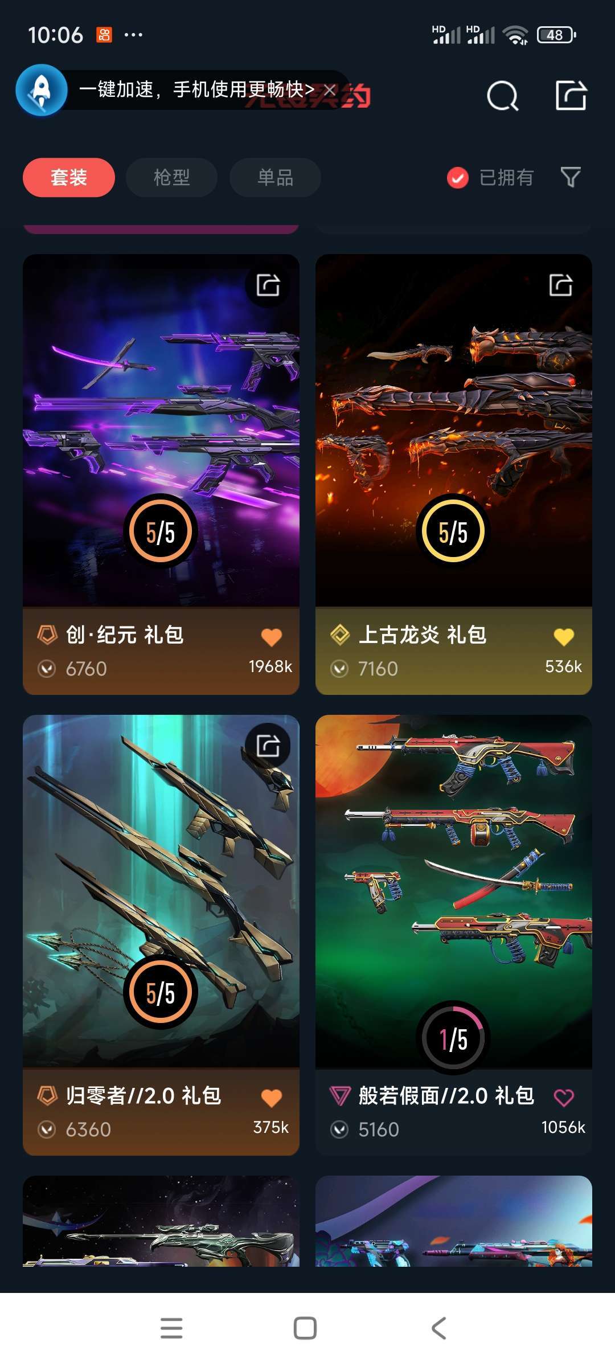The image size is (615, 1367).
Task: Share the 创·纪元 bundle card
Action: [268, 285]
